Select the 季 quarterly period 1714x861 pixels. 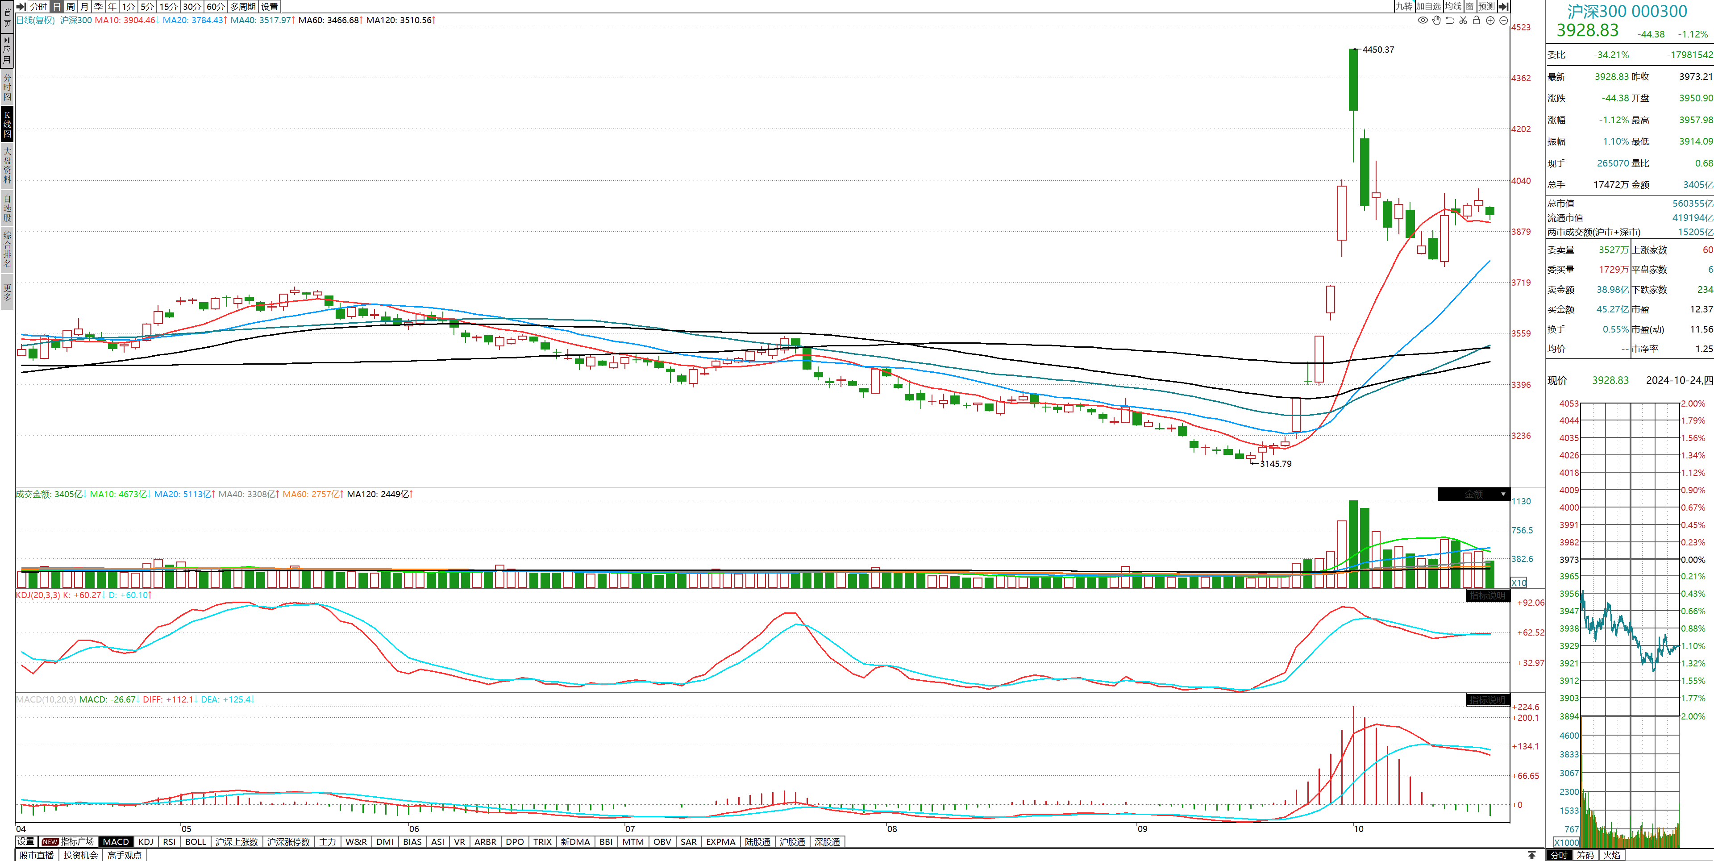coord(99,6)
